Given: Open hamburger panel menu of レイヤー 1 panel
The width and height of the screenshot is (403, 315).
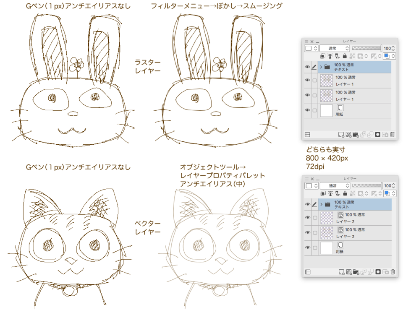Looking at the screenshot, I should (x=306, y=42).
